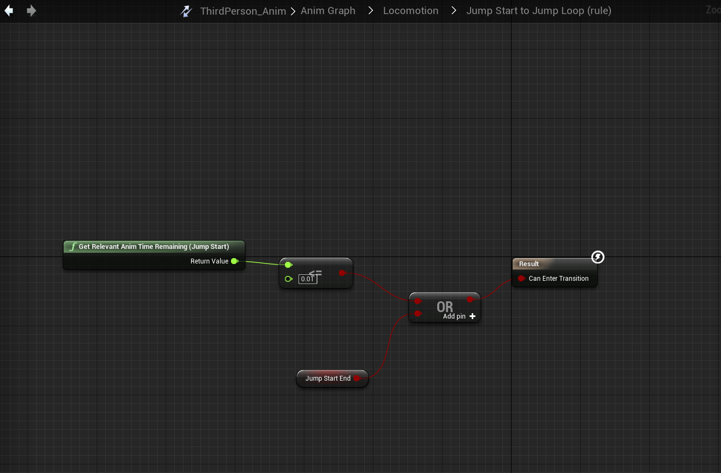The height and width of the screenshot is (473, 721).
Task: Click the blueprint icon beside ThirdPerson_Anim
Action: pyautogui.click(x=186, y=11)
